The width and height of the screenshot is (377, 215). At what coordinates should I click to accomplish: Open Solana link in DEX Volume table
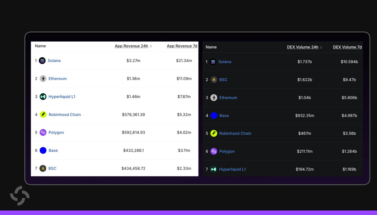click(225, 62)
